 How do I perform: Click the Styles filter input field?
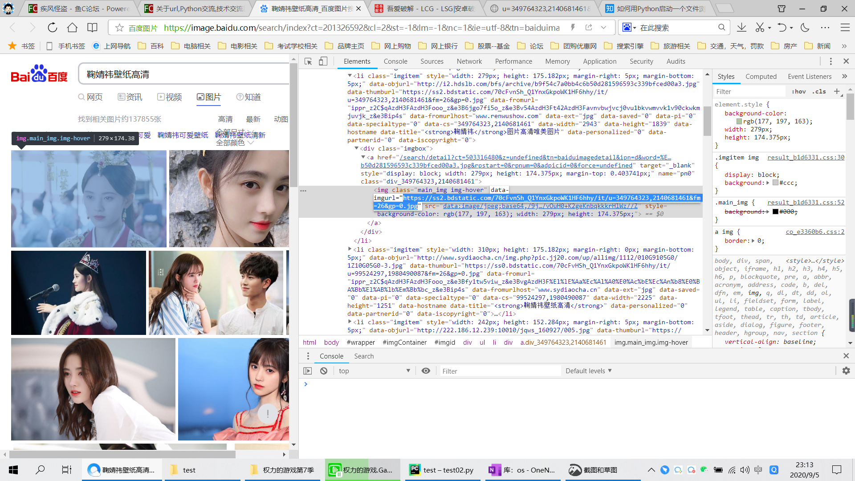pyautogui.click(x=749, y=91)
